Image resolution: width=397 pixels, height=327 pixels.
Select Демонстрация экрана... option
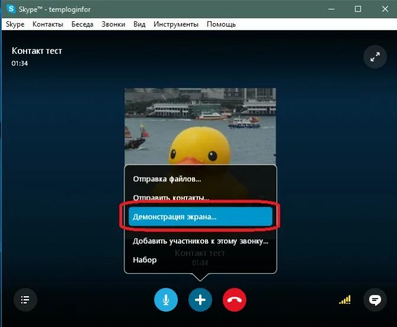(200, 217)
